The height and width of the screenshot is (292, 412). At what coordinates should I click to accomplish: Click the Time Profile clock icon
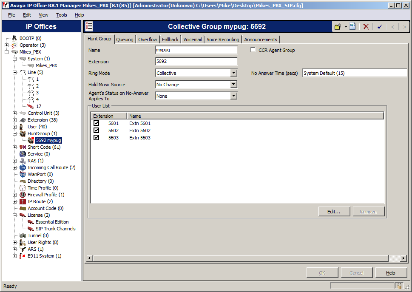(23, 188)
